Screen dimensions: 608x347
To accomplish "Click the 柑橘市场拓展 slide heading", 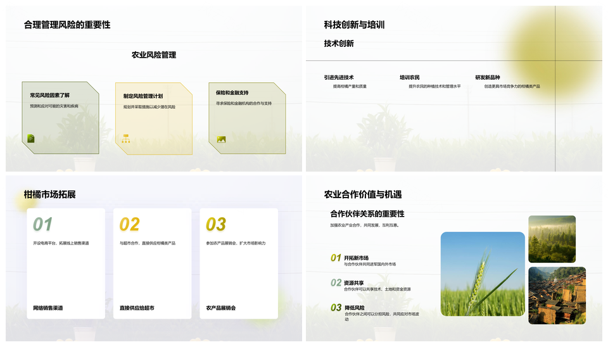I will click(49, 194).
